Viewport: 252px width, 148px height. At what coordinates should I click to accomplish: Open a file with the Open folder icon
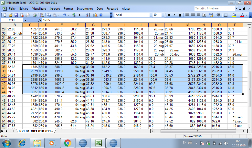coord(11,15)
